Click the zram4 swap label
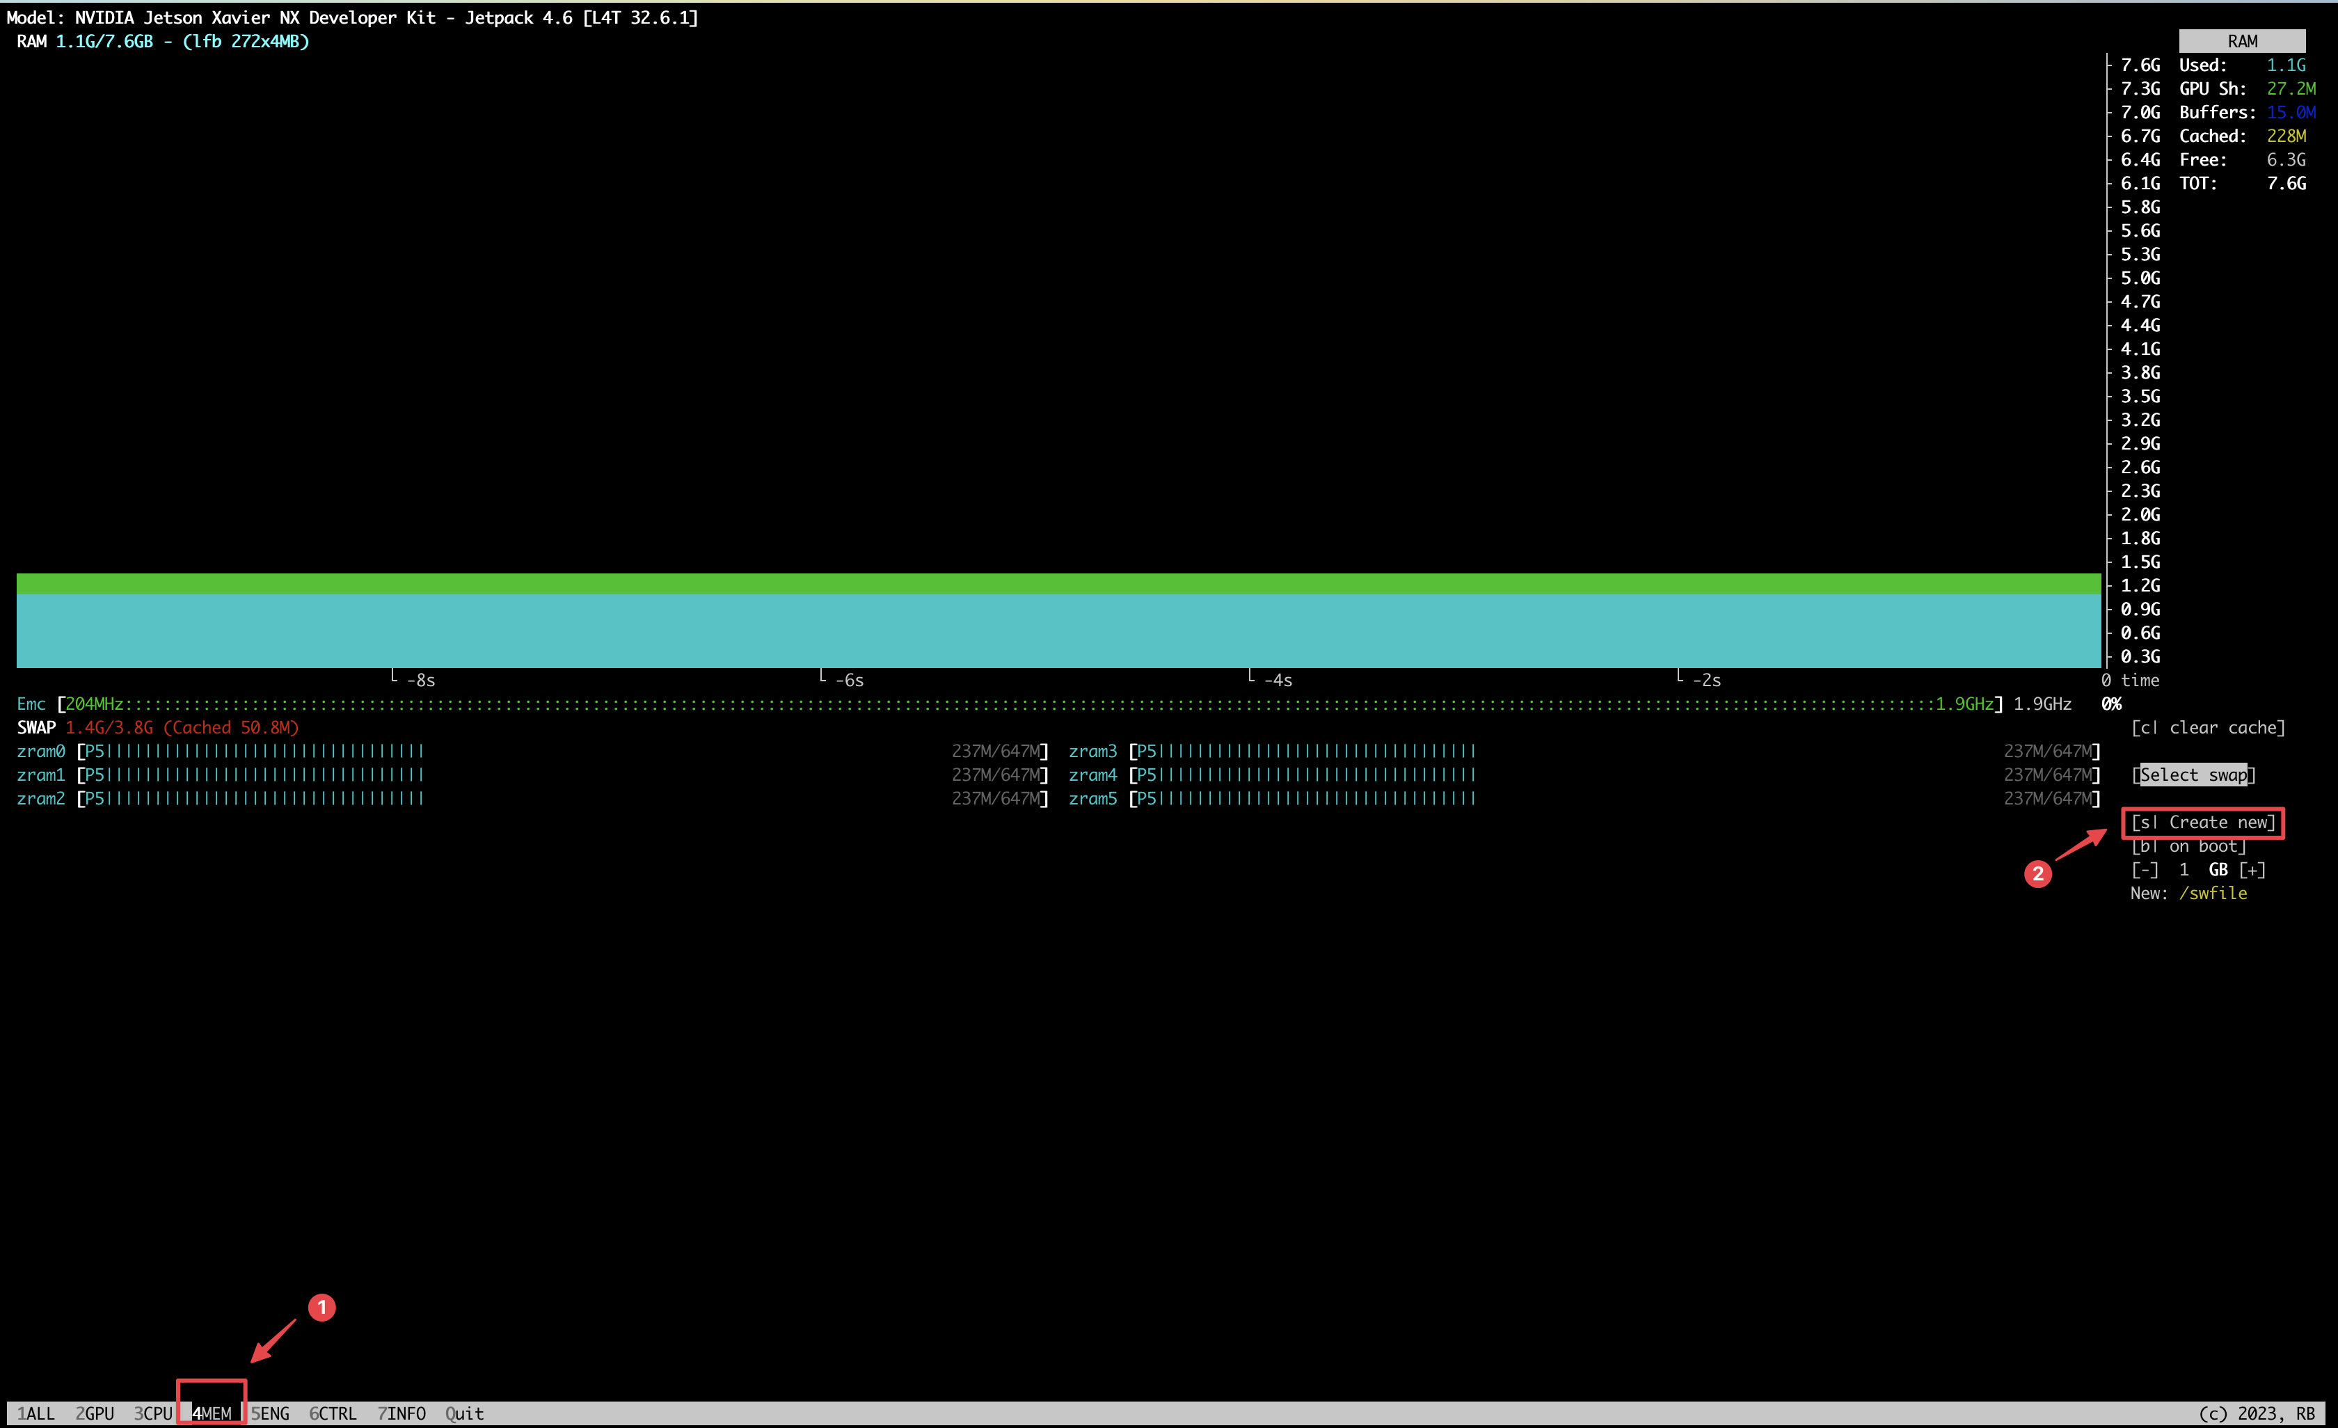 [x=1093, y=775]
